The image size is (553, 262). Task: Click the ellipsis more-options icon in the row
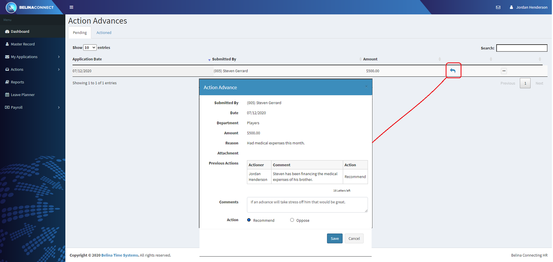coord(504,71)
